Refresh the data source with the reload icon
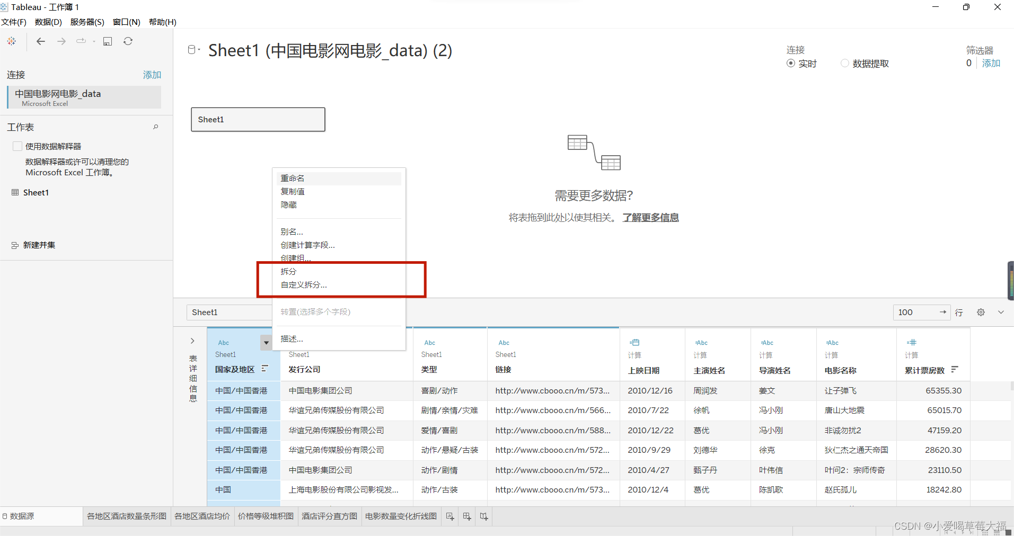1014x536 pixels. coord(128,41)
